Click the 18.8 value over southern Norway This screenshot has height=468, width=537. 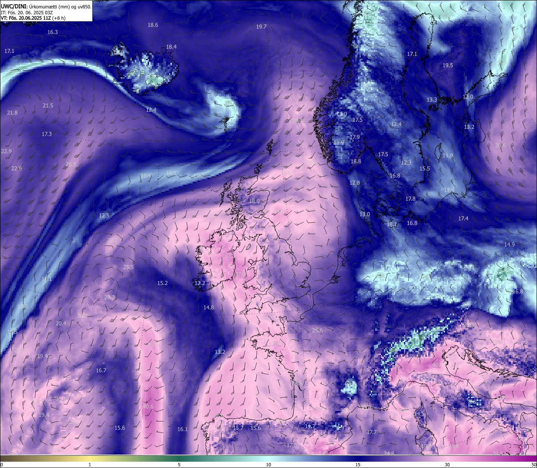click(356, 162)
